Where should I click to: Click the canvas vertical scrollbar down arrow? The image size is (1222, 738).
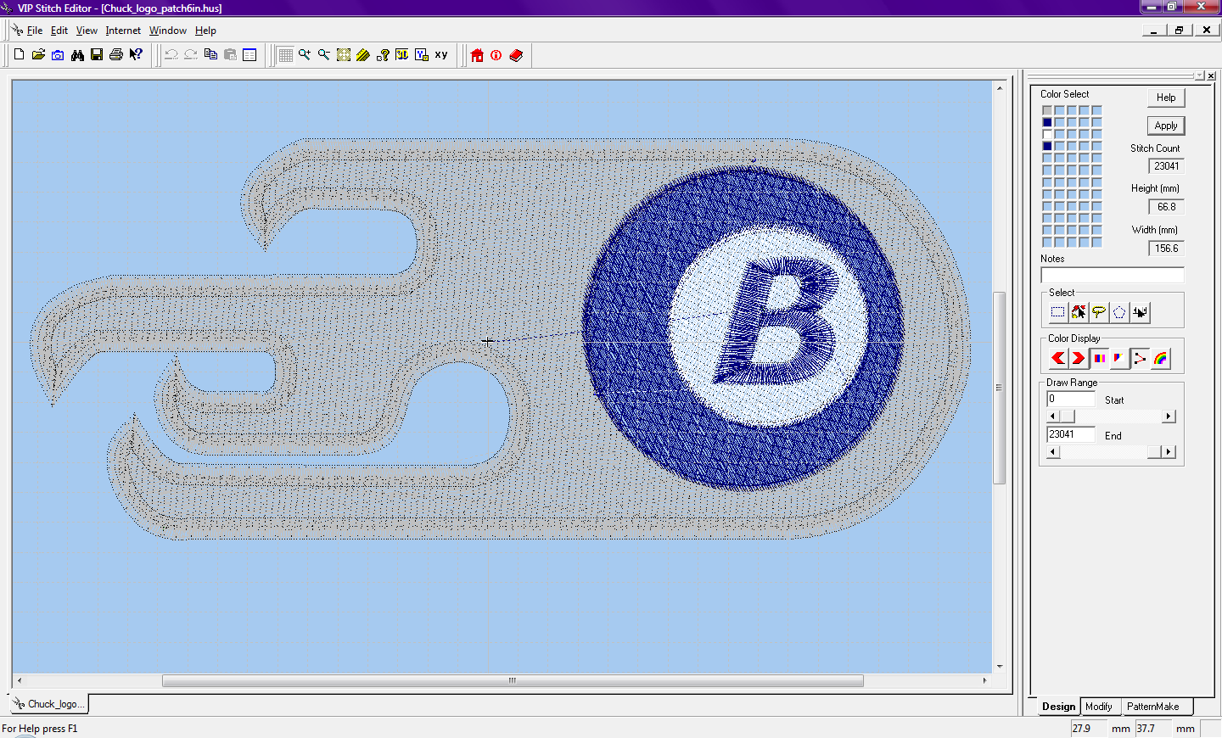pos(999,667)
